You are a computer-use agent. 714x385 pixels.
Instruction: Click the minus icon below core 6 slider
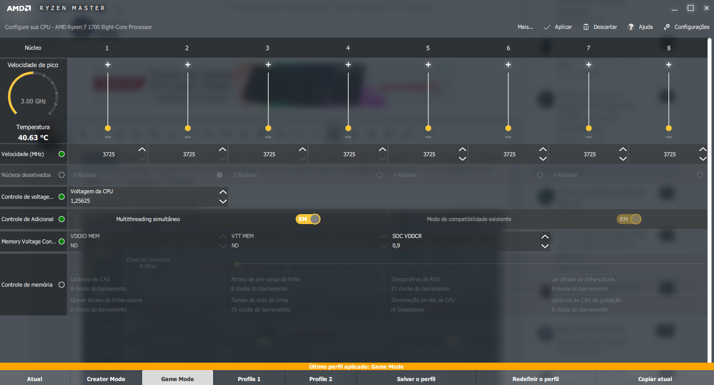pos(508,137)
